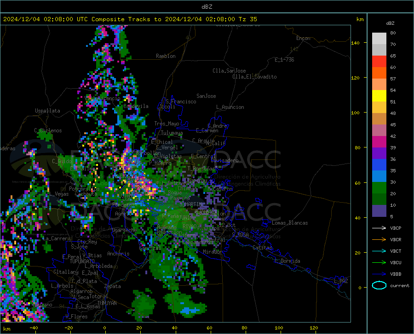Click the Potrerillos map label

click(x=84, y=189)
